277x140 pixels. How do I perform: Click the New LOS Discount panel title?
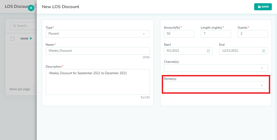click(x=61, y=7)
